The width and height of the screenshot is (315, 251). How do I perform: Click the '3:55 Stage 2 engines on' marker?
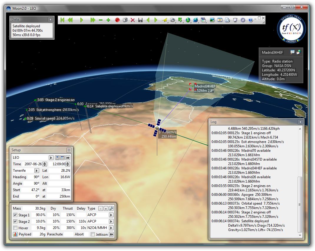[35, 100]
